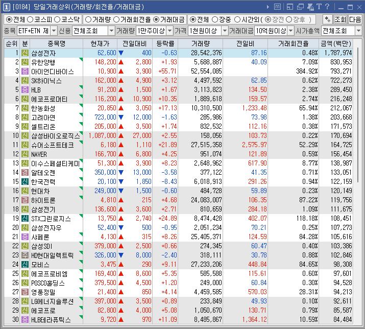Viewport: 365px width, 329px height.
Task: Open help with the question mark icon
Action: click(327, 7)
